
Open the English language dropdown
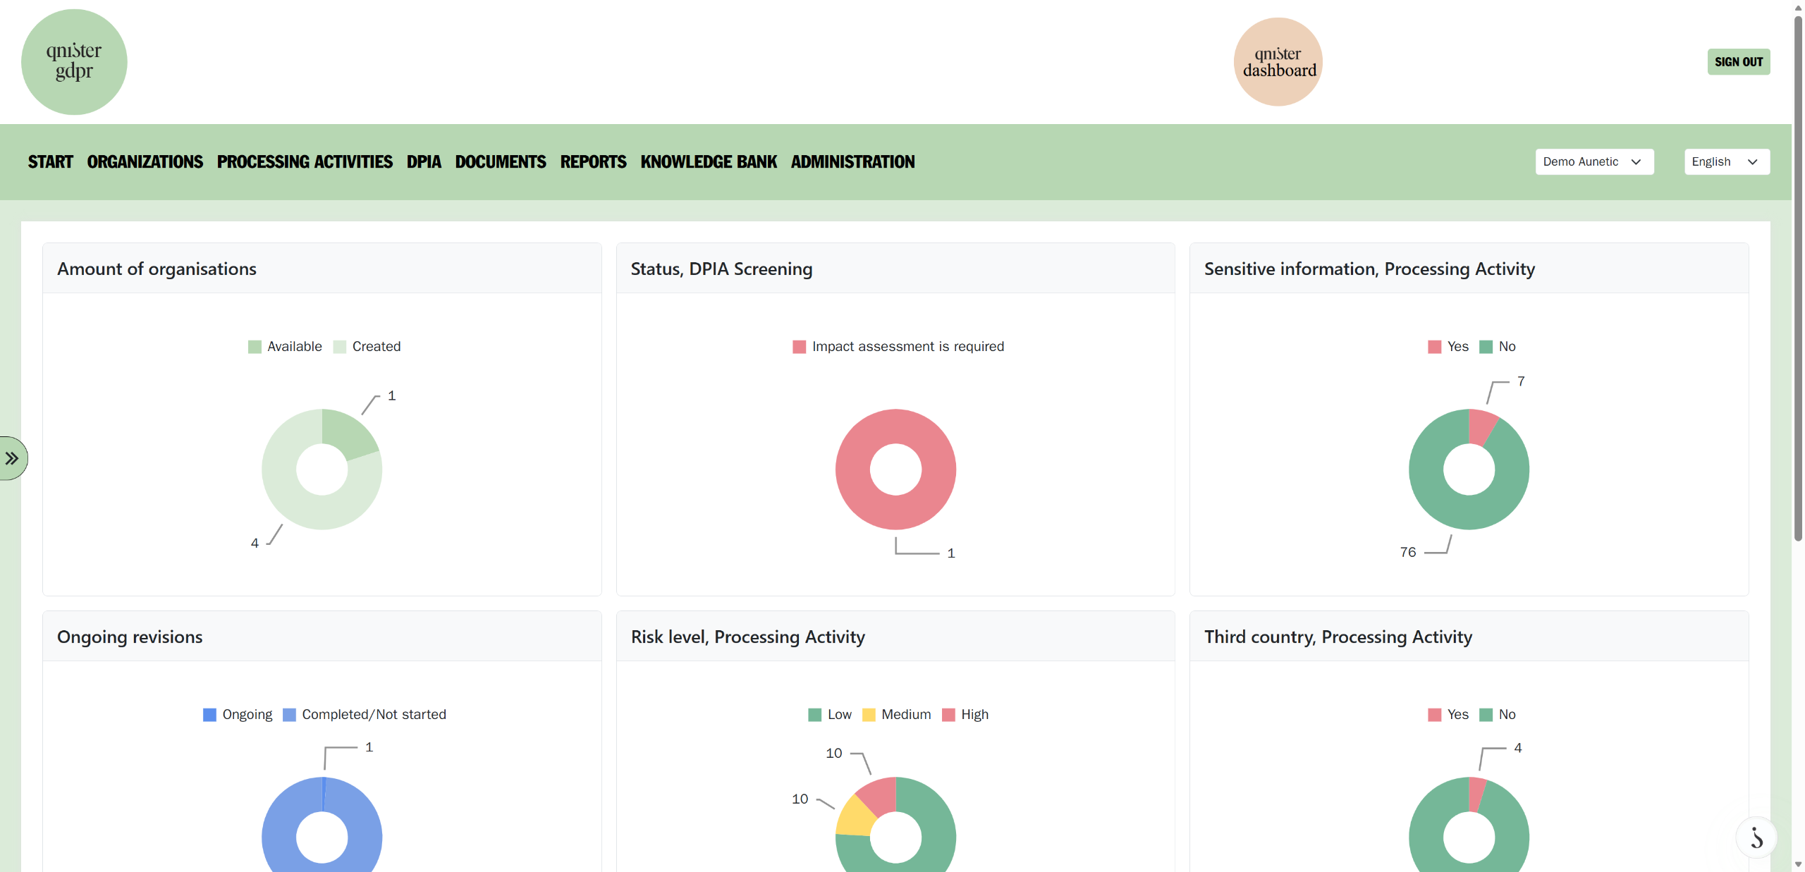click(x=1727, y=162)
